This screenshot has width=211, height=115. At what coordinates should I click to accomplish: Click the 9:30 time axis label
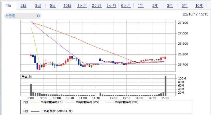click(x=43, y=98)
